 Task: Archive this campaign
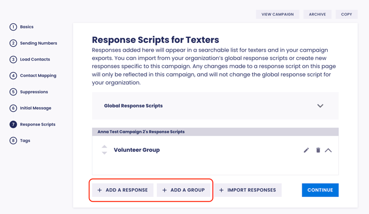tap(317, 14)
